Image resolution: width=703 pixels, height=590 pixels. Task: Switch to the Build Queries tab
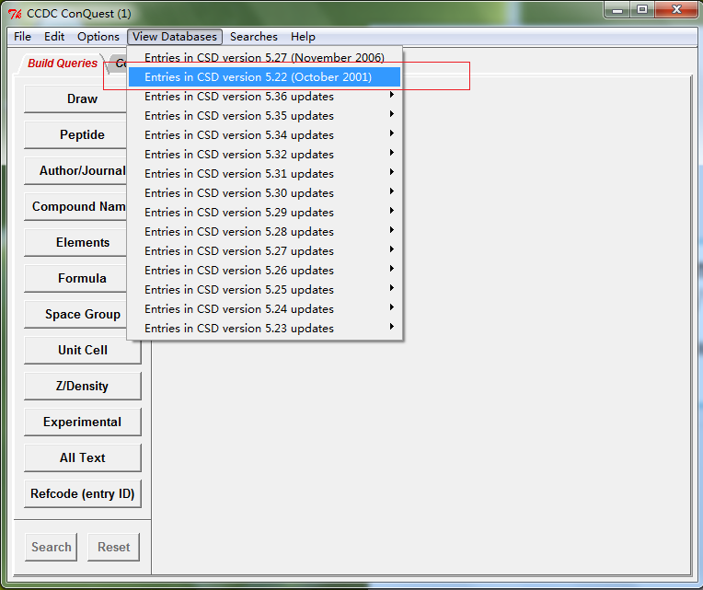click(x=63, y=64)
